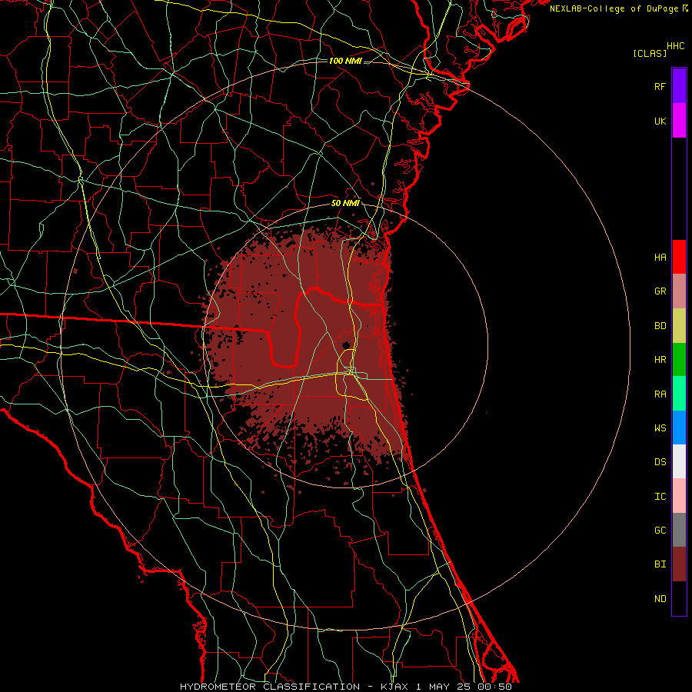Click the HHC product label
The image size is (692, 692).
pyautogui.click(x=676, y=46)
